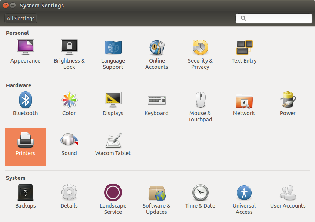Close the System Settings window
Viewport: 315px width, 222px height.
[x=6, y=6]
